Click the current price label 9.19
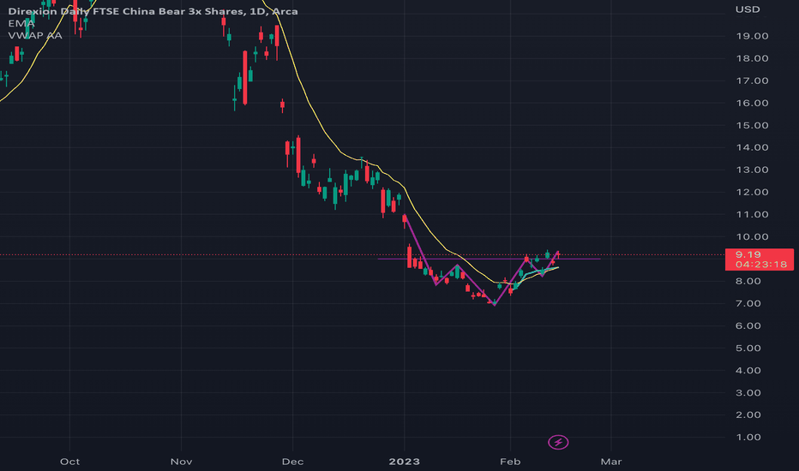The height and width of the screenshot is (471, 799). [748, 254]
